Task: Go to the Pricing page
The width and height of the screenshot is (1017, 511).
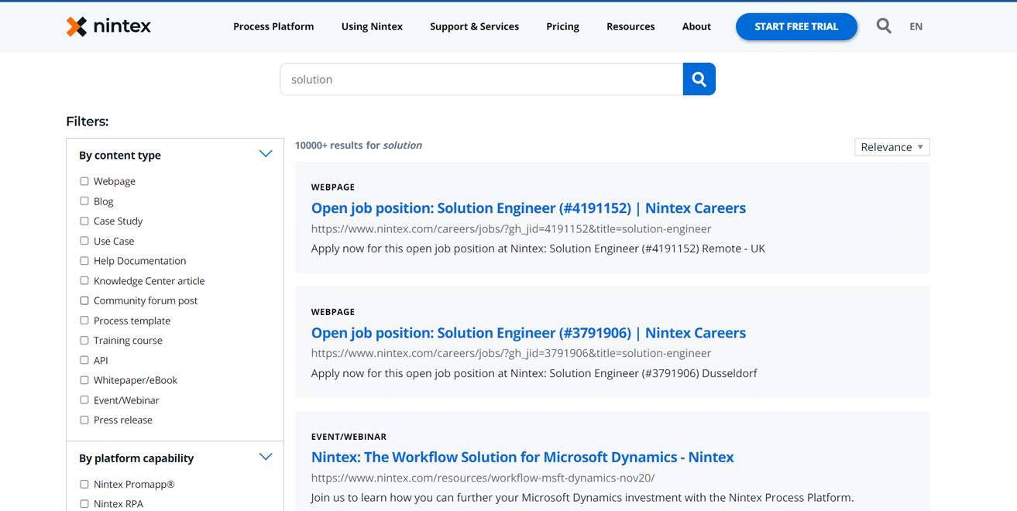Action: coord(562,26)
